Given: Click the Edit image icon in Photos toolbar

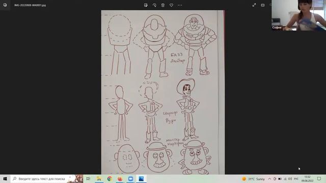Looking at the screenshot, I should click(x=146, y=5).
